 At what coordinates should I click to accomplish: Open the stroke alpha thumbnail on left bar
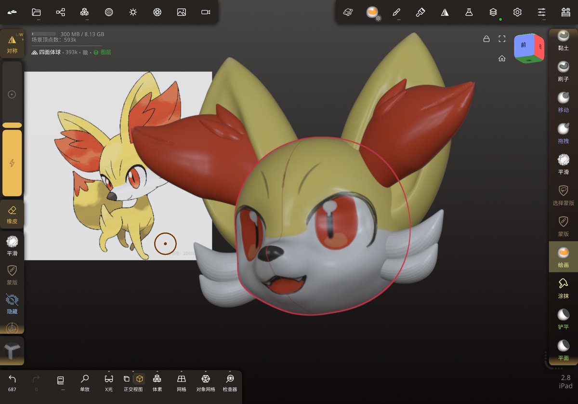click(x=12, y=351)
